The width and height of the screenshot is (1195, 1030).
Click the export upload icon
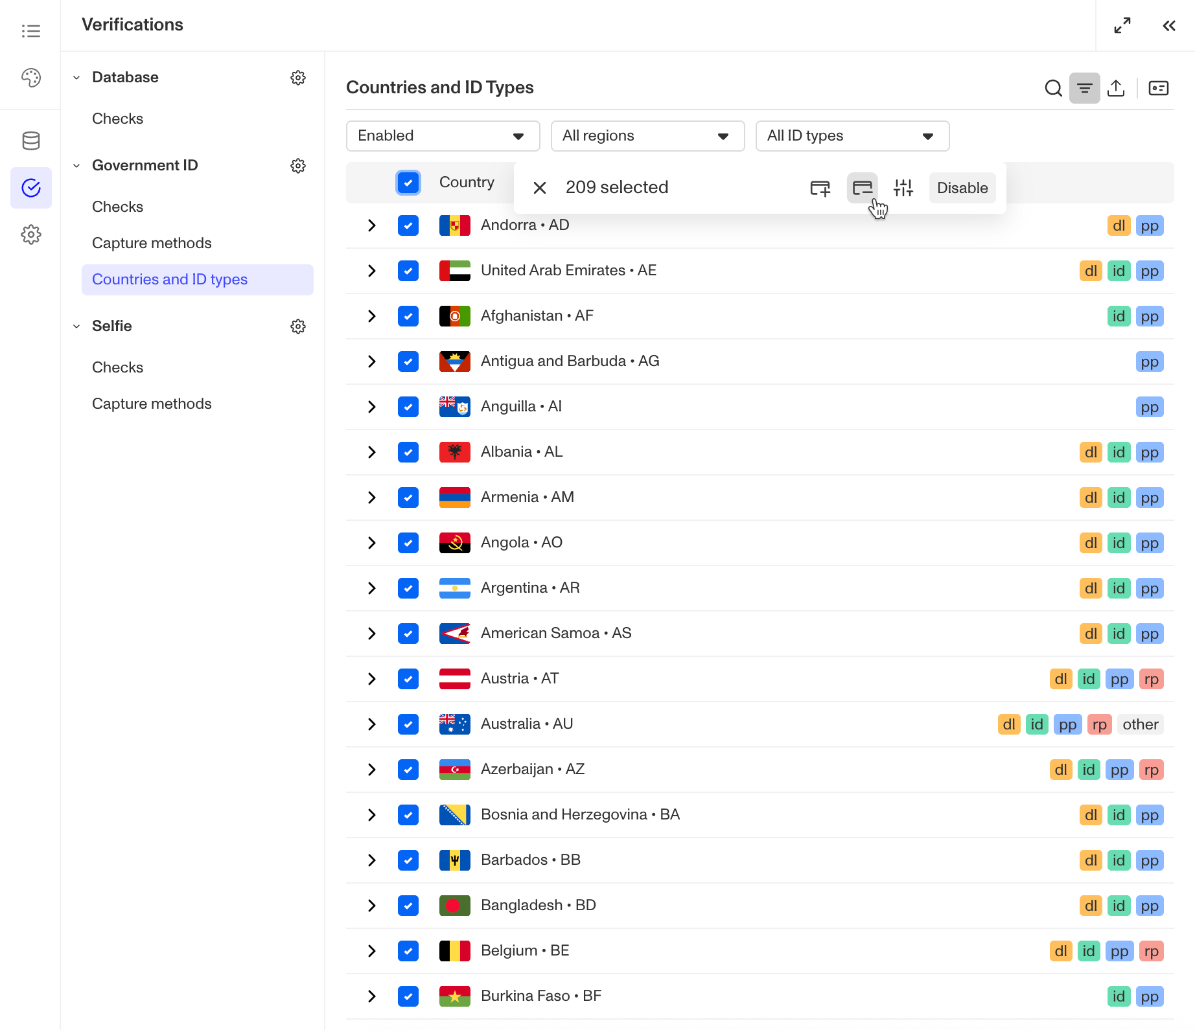tap(1116, 88)
